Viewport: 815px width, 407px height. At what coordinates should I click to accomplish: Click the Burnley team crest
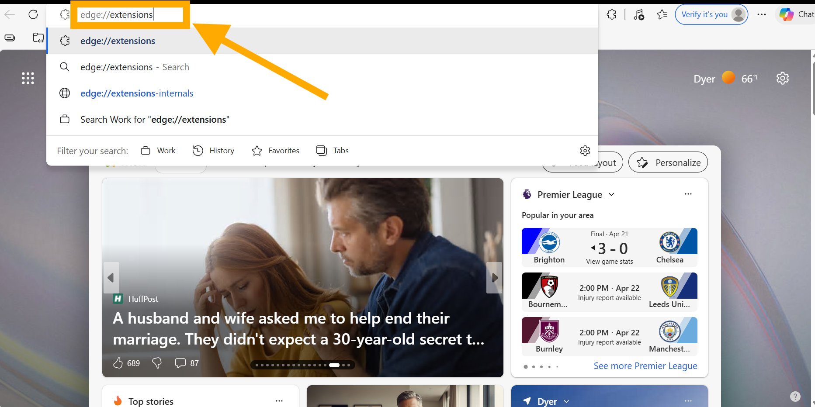coord(549,331)
